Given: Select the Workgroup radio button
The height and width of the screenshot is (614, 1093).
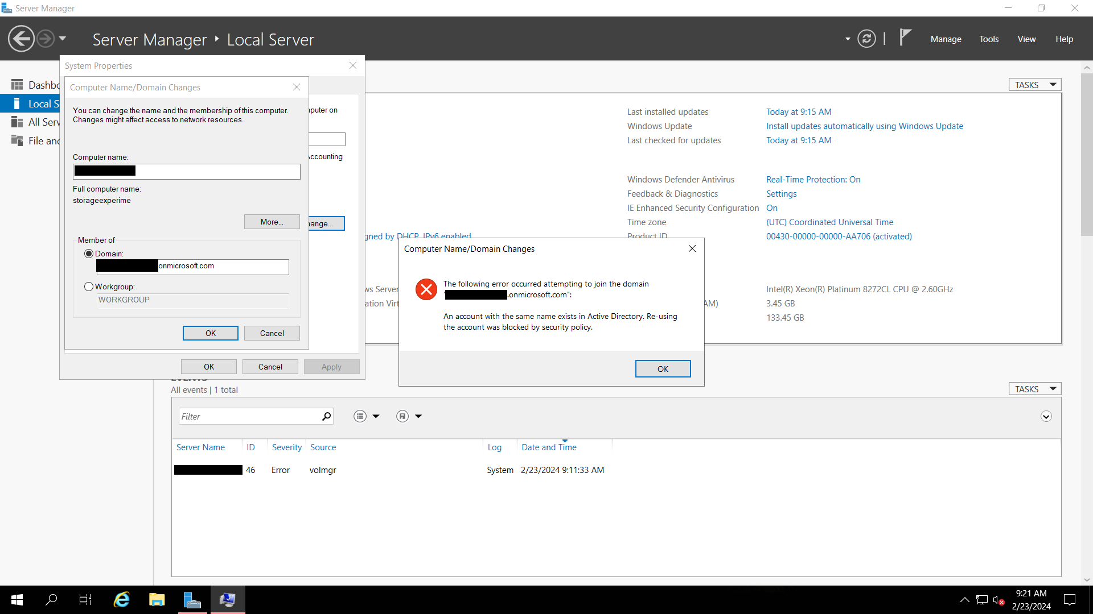Looking at the screenshot, I should tap(89, 287).
